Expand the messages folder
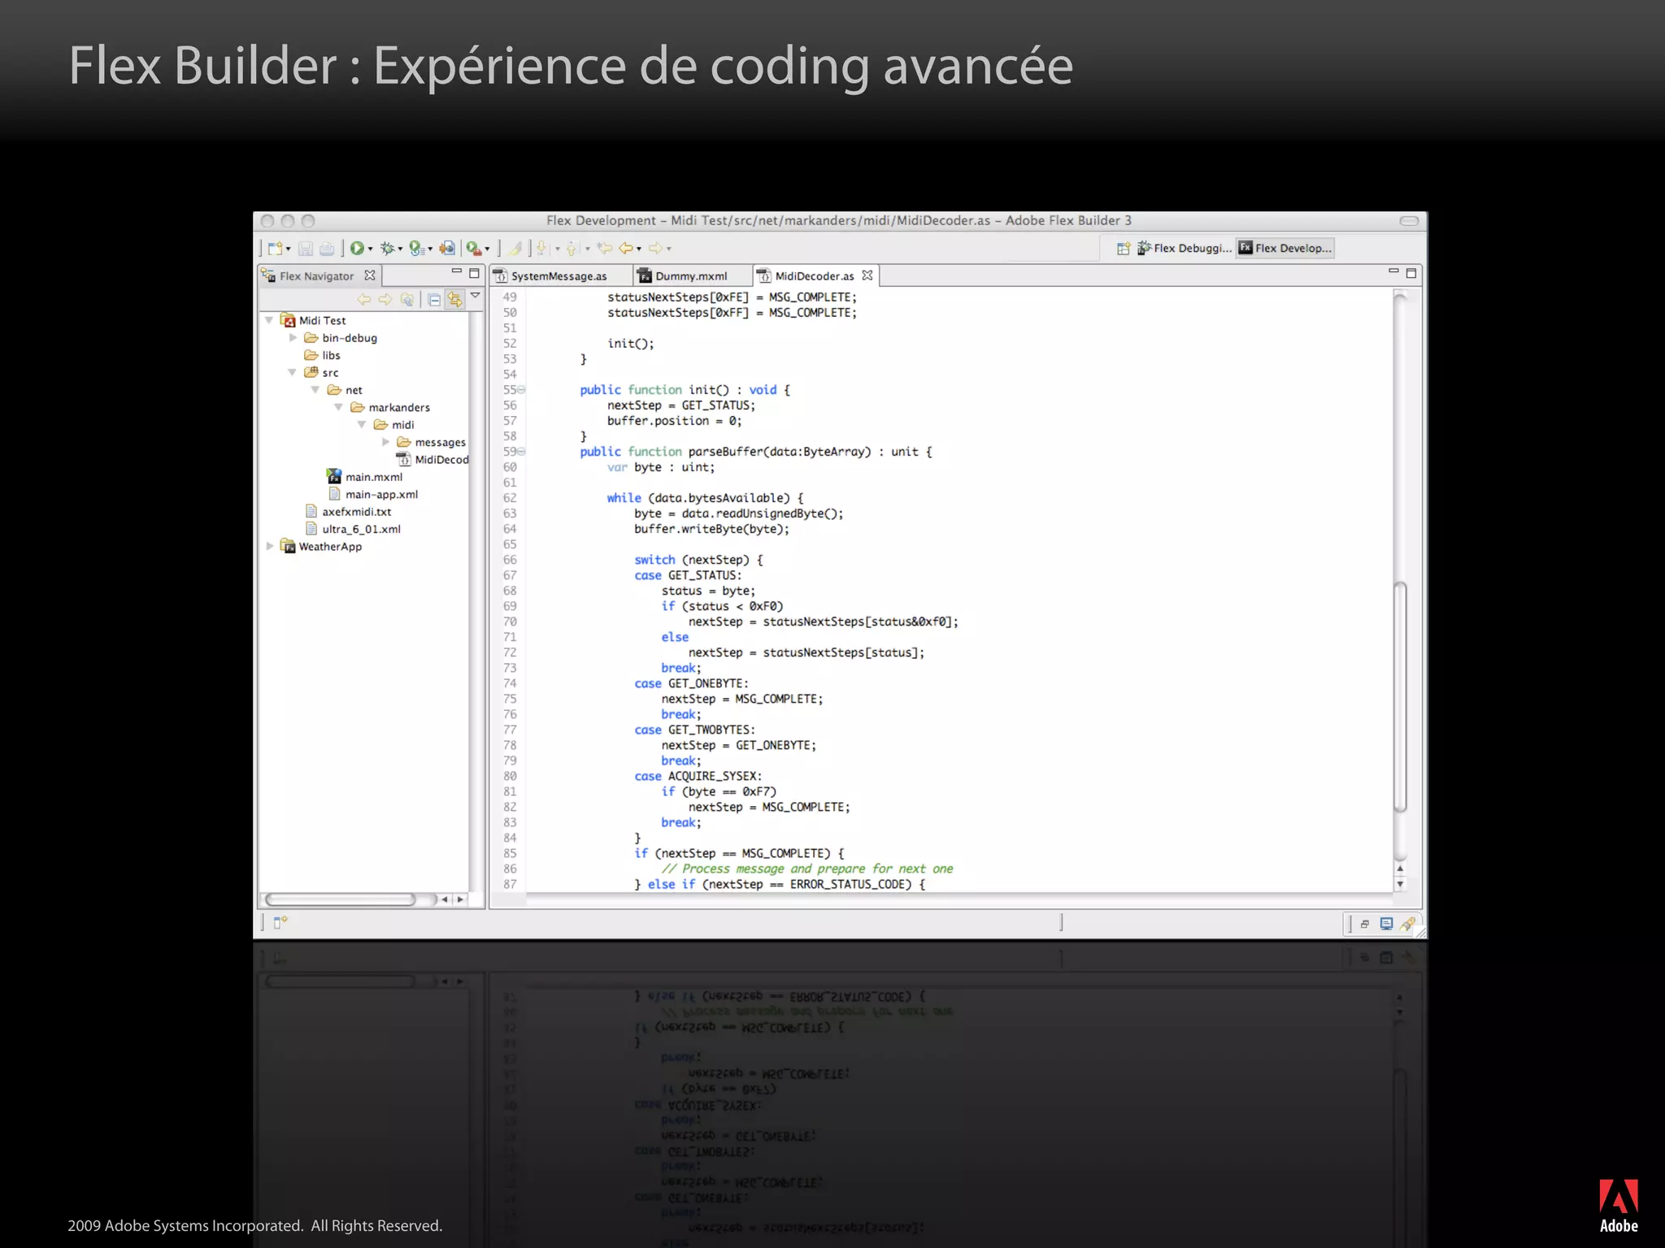 click(385, 442)
